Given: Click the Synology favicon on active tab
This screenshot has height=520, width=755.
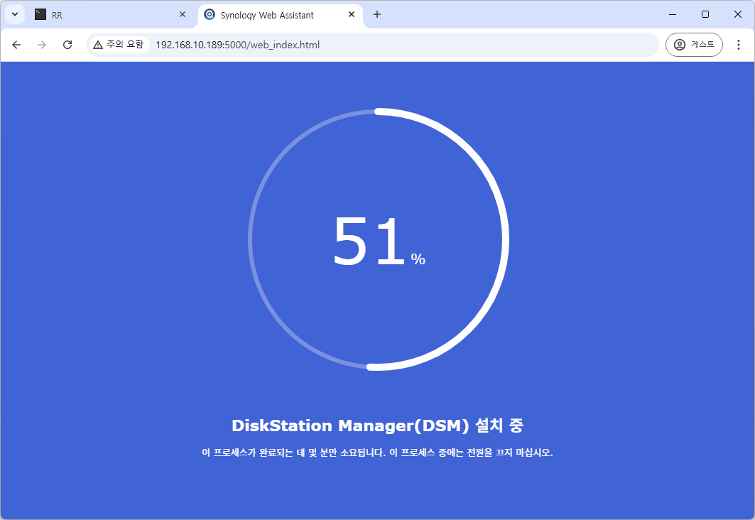Looking at the screenshot, I should pyautogui.click(x=210, y=14).
